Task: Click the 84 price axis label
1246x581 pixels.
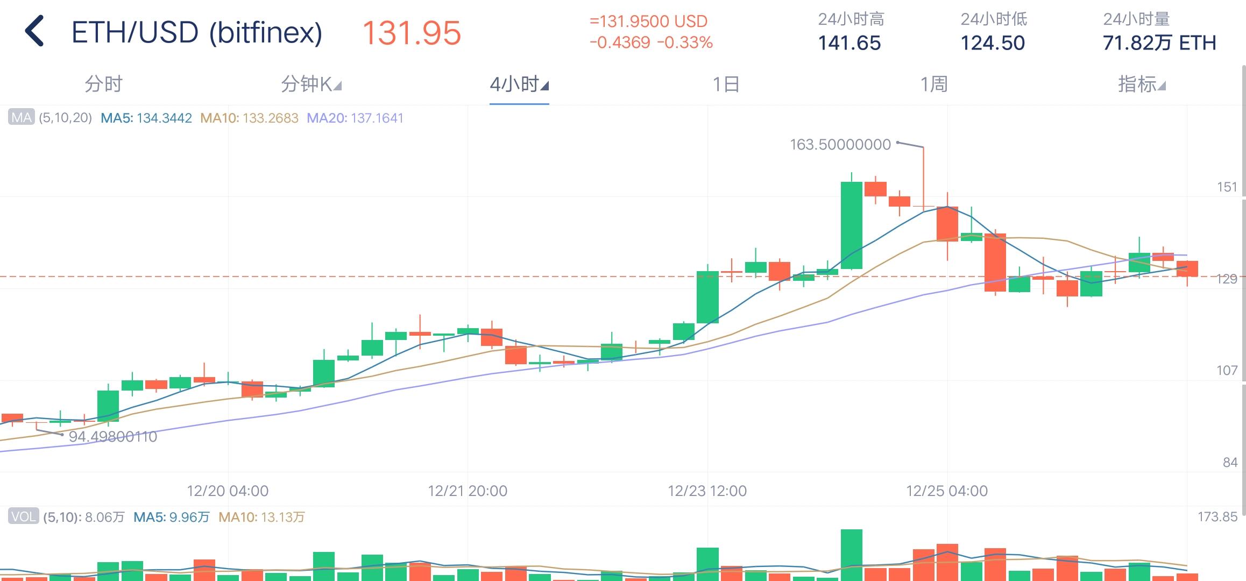Action: coord(1230,462)
